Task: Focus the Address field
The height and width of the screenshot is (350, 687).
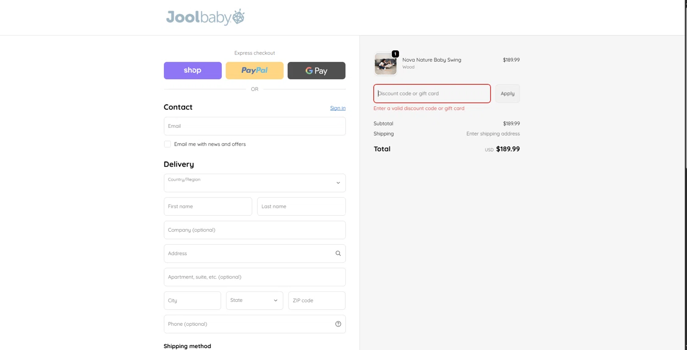Action: (255, 253)
